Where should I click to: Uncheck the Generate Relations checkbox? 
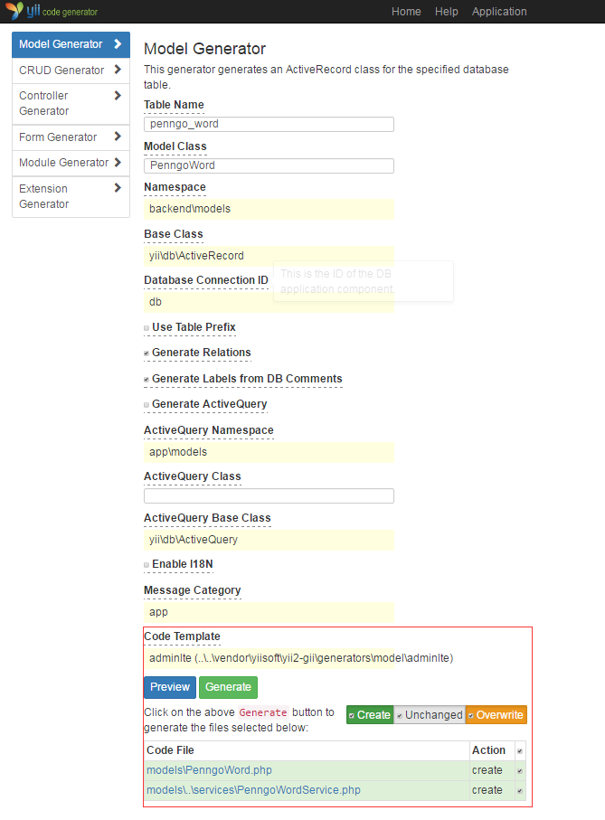(147, 353)
